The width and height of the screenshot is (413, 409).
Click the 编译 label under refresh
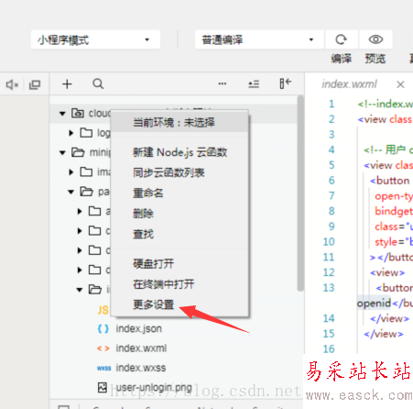pos(342,59)
